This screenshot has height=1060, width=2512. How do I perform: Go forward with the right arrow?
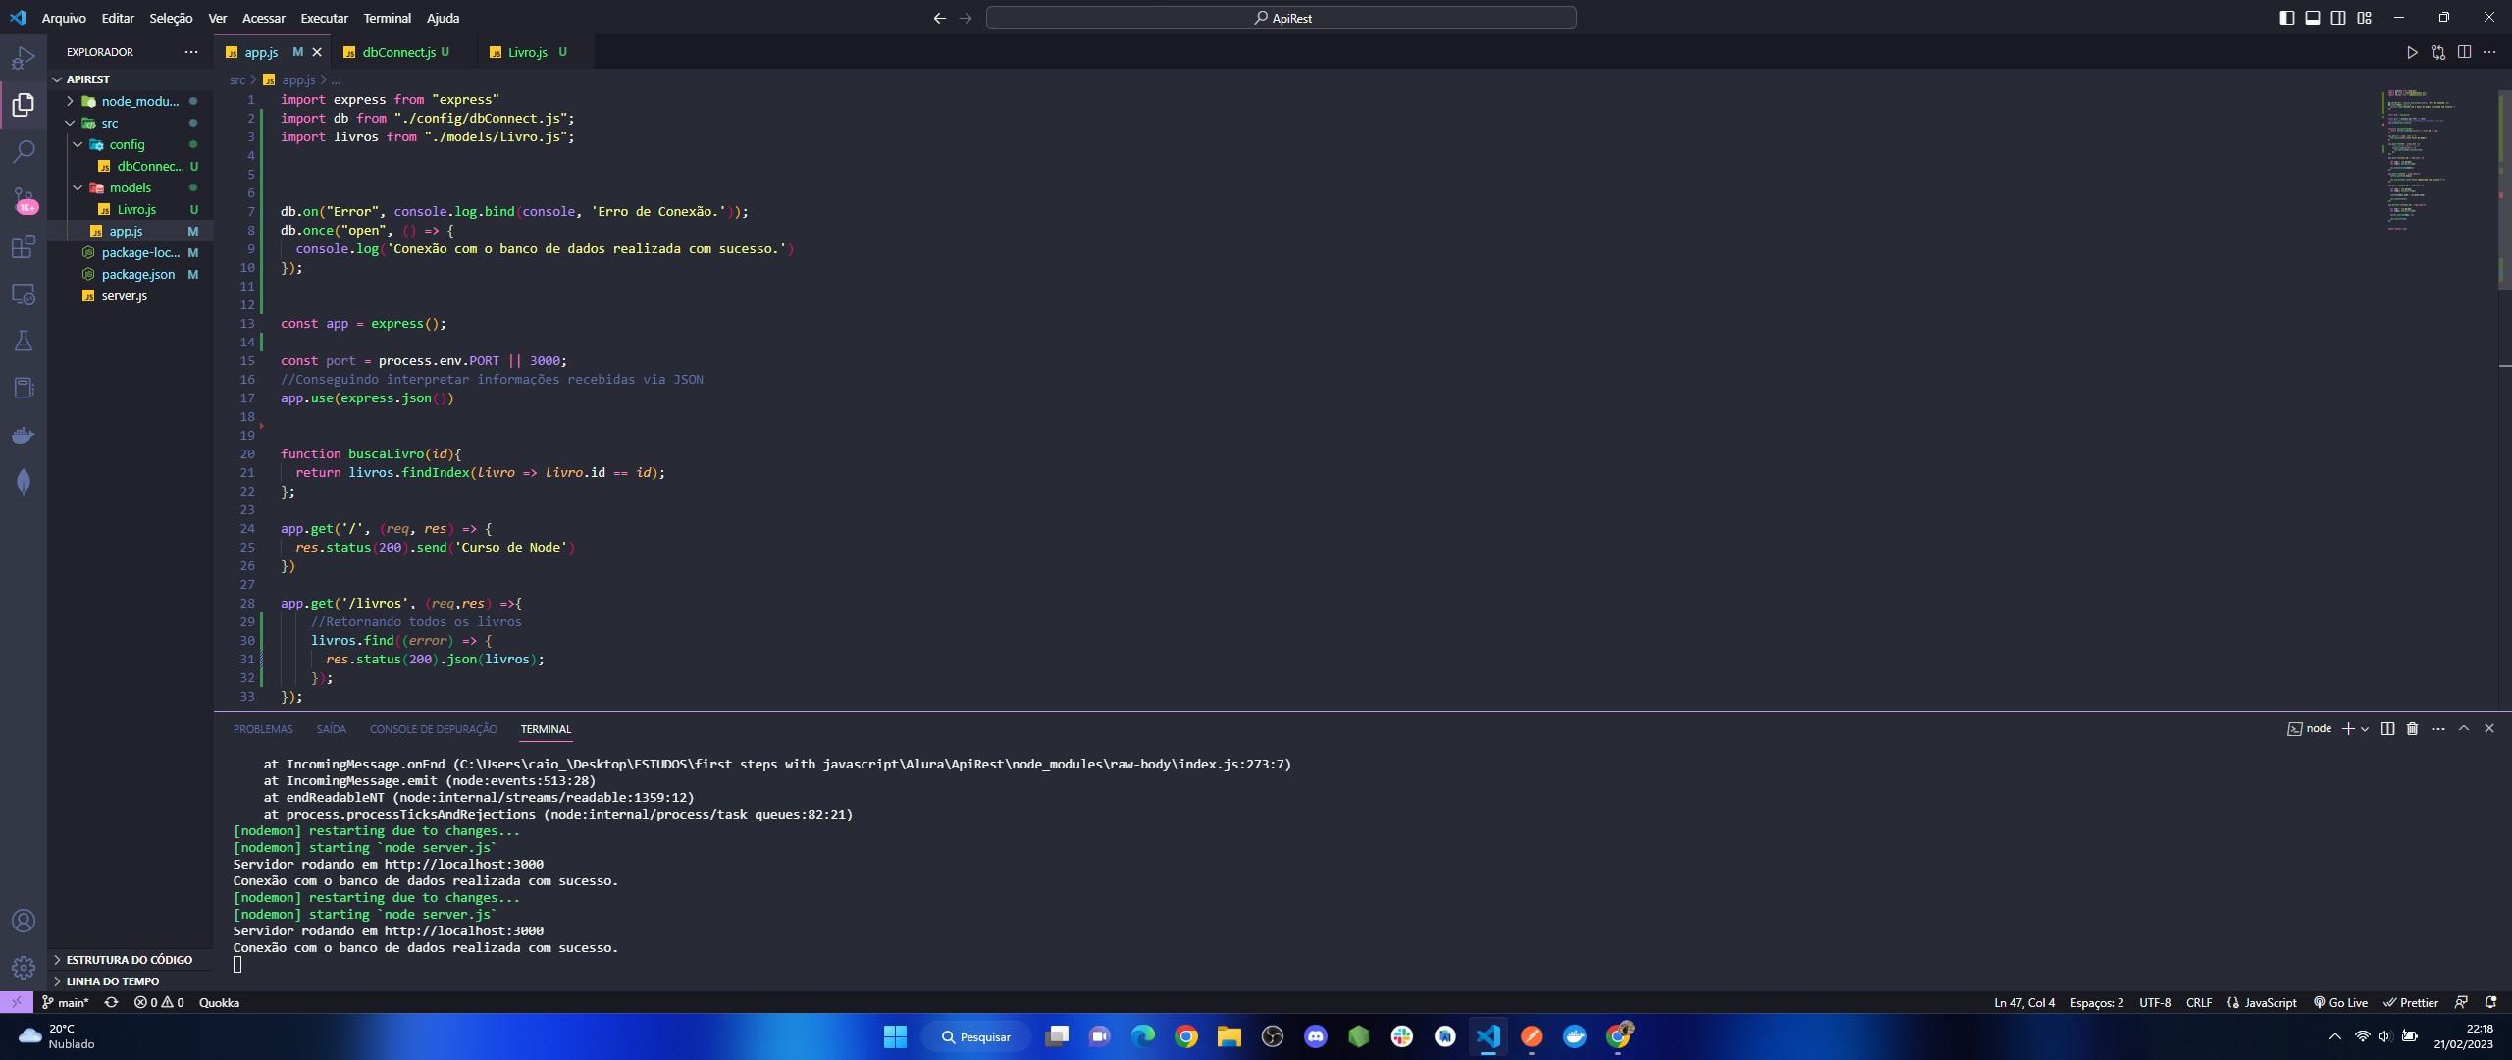coord(966,18)
